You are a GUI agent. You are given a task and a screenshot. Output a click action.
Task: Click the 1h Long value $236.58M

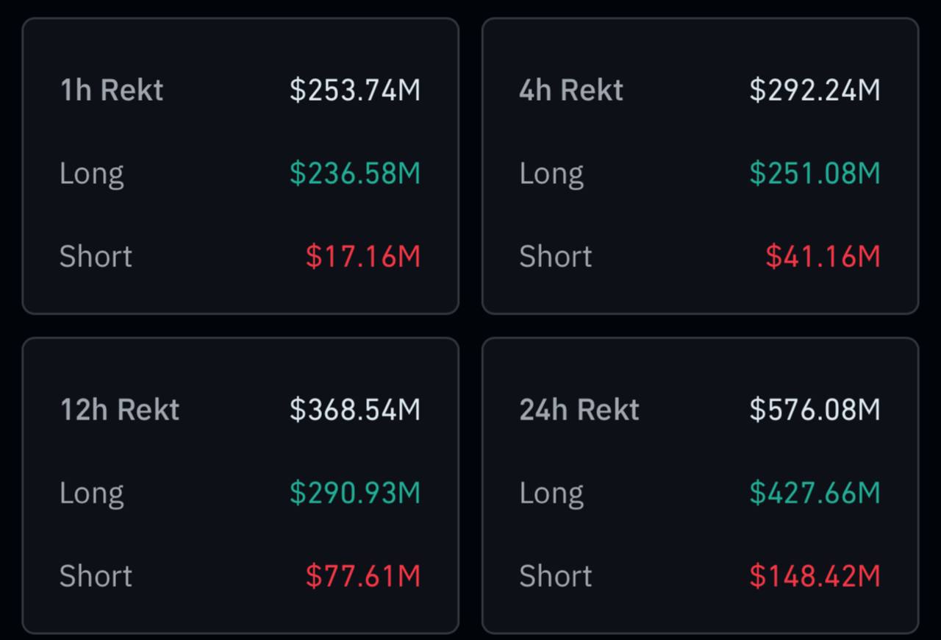point(355,174)
